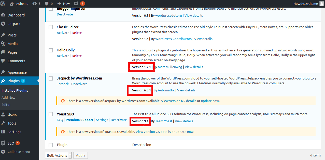325x160 pixels.
Task: Open the Jetpack link under plugin name
Action: coord(63,84)
